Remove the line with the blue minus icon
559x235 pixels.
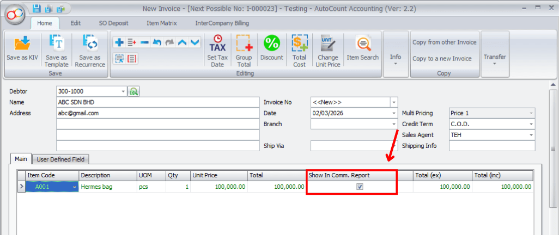[x=144, y=42]
